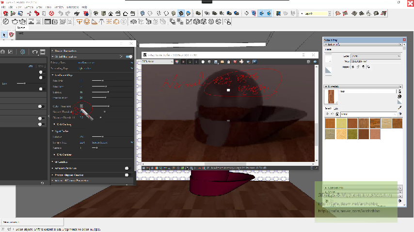
Task: Enable X-Ray face style
Action: click(x=143, y=13)
